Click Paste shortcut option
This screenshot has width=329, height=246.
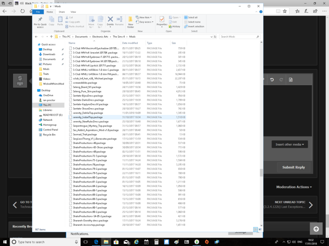pyautogui.click(x=75, y=27)
